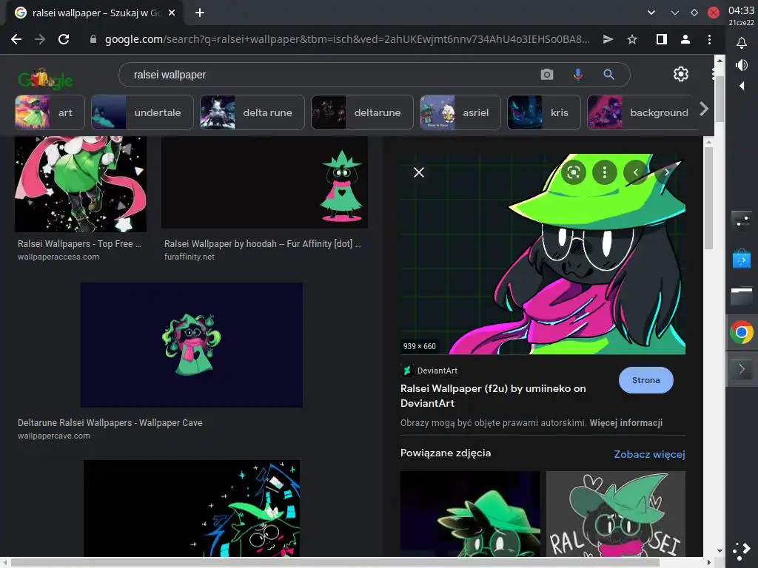Open Deltarune Ralsei Wallpapers - Wallpaper Cave link
The width and height of the screenshot is (758, 568).
(110, 422)
